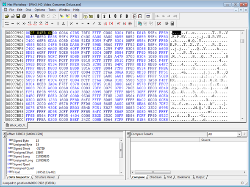Screen dimensions: 250x187
Task: Click the checksum red checkmark icon
Action: [x=159, y=24]
